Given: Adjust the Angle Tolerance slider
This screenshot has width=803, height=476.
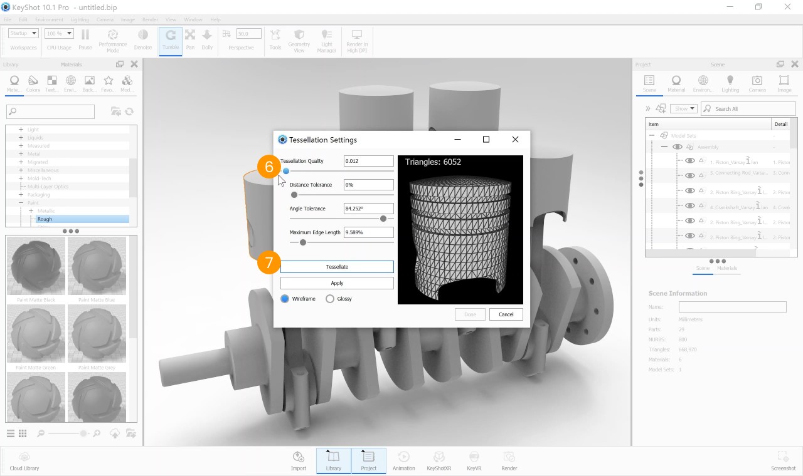Looking at the screenshot, I should point(383,219).
